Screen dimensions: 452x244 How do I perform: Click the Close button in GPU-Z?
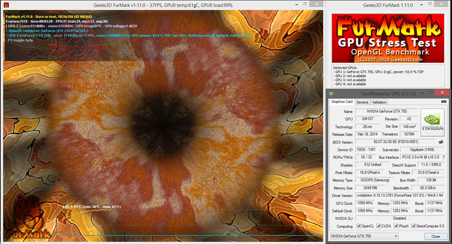pyautogui.click(x=436, y=236)
